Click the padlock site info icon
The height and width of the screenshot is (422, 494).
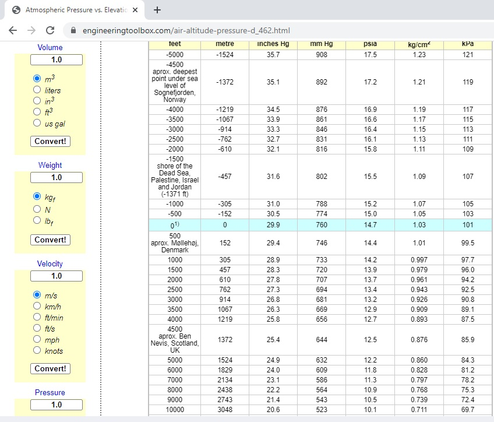point(73,30)
